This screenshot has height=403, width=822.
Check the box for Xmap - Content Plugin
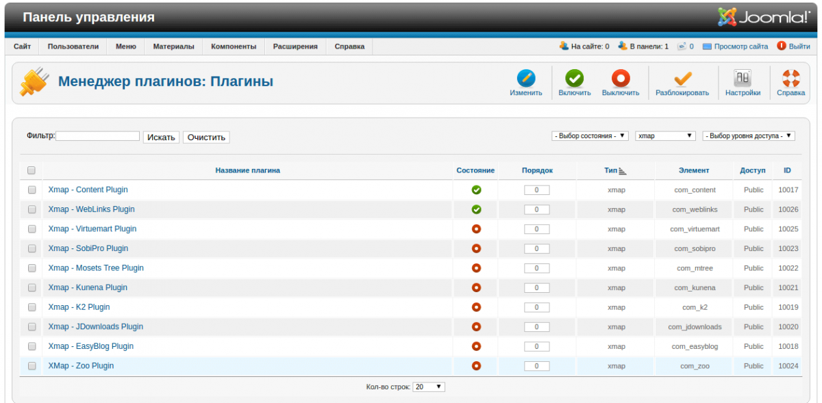32,190
